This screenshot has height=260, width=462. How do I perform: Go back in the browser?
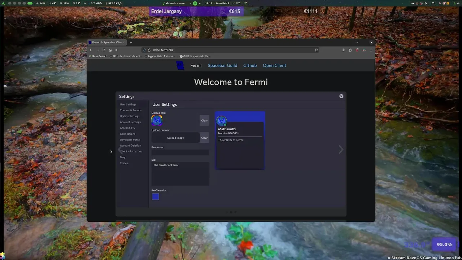click(91, 50)
